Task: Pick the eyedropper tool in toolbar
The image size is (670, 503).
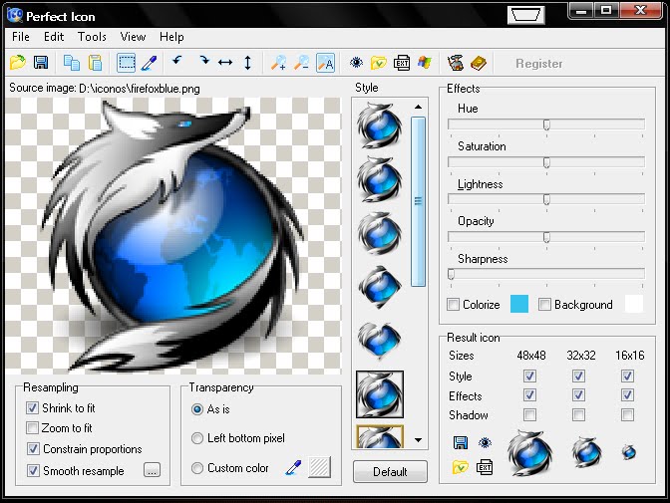Action: (150, 63)
